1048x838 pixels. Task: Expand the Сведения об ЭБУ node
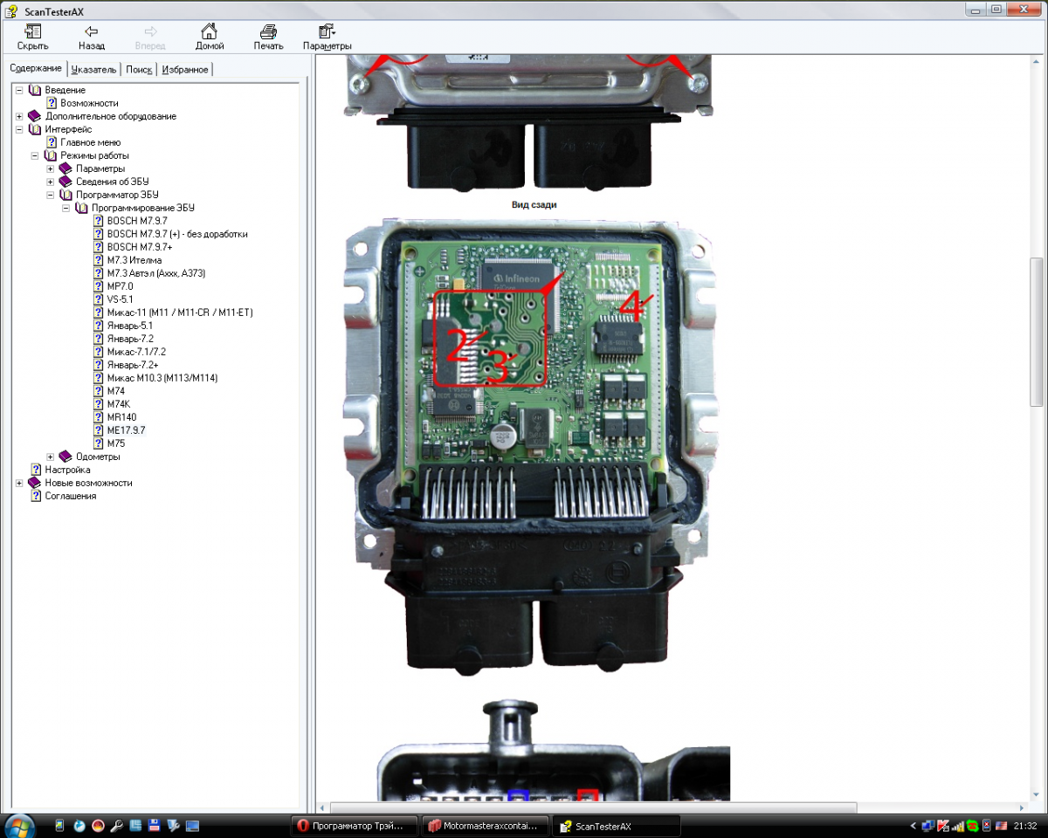click(x=51, y=182)
